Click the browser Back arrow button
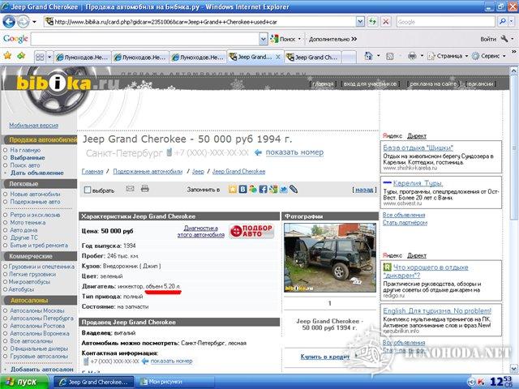This screenshot has height=389, width=519. [9, 22]
